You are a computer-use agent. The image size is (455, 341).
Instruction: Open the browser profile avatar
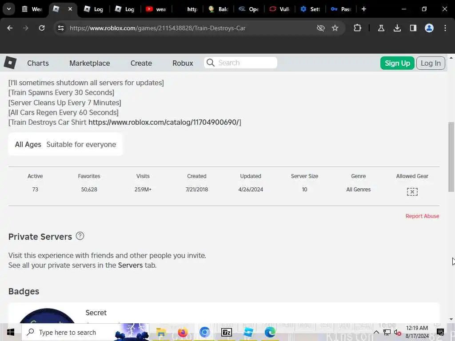coord(429,28)
